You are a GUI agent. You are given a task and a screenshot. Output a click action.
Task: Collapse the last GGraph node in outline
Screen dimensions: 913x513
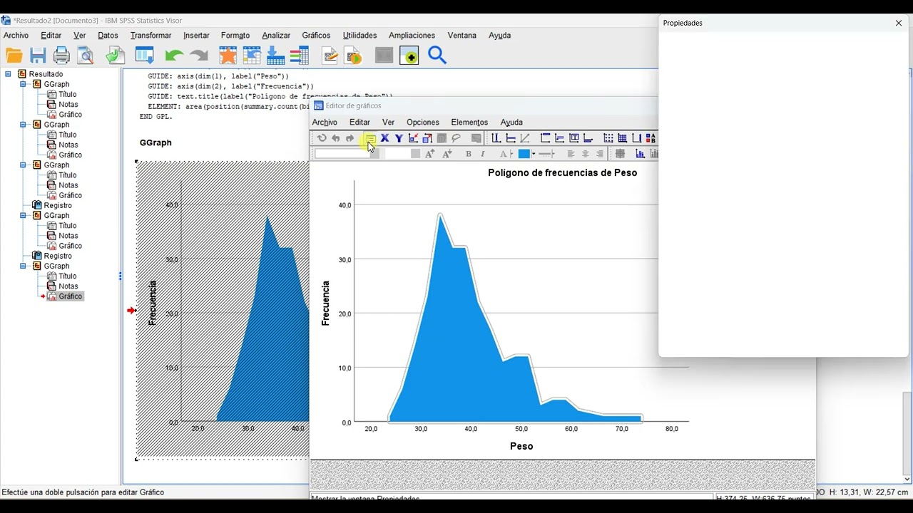coord(23,266)
